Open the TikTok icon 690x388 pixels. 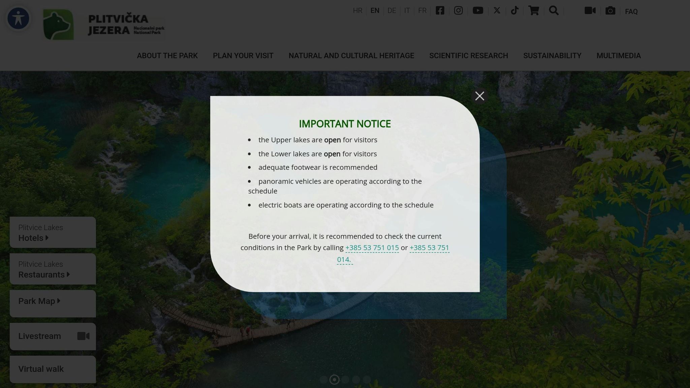click(x=514, y=10)
